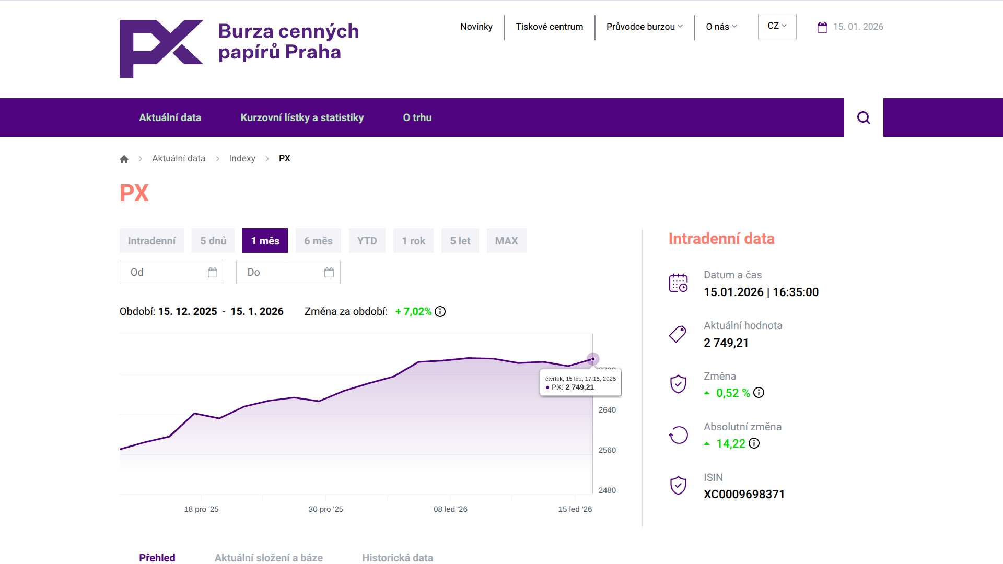Click info icon beside 14,22 absolute change
The image size is (1003, 564).
click(754, 443)
